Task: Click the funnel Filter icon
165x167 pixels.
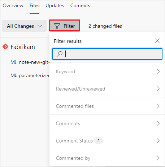Action: point(57,26)
